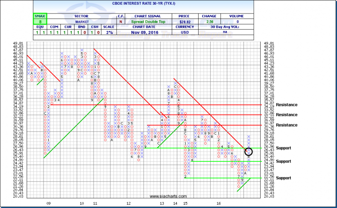Click the bottom Support label near 22.11
Viewport: 337px width, 208px height.
click(x=283, y=178)
